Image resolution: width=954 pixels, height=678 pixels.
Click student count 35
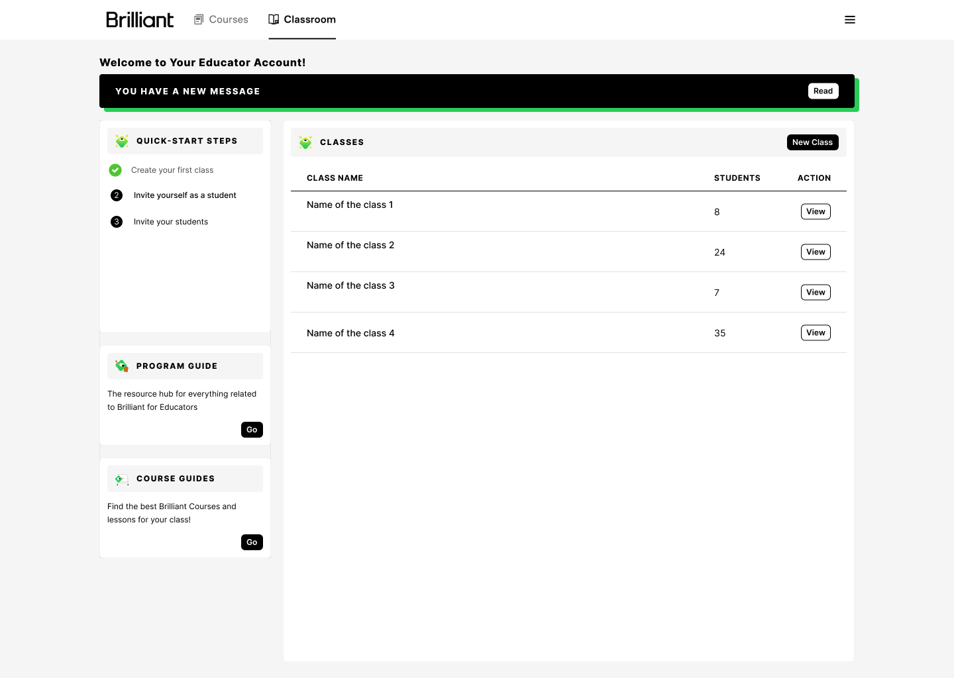coord(720,334)
